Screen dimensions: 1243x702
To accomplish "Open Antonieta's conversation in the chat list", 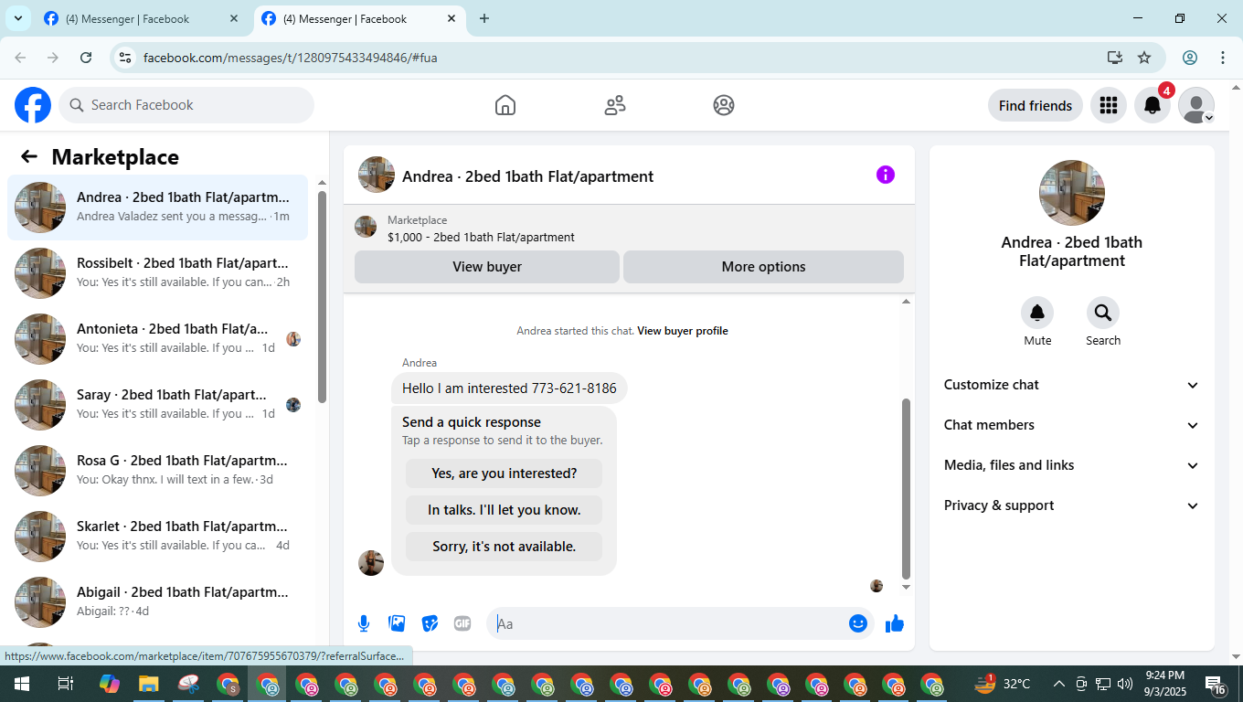I will [157, 339].
